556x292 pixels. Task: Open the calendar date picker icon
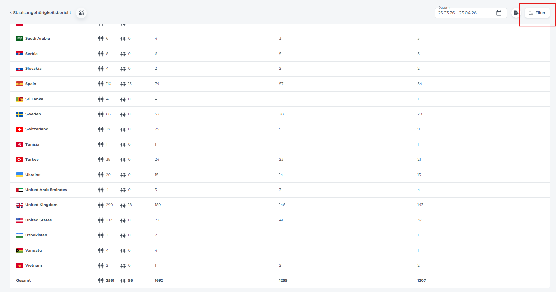pos(499,13)
